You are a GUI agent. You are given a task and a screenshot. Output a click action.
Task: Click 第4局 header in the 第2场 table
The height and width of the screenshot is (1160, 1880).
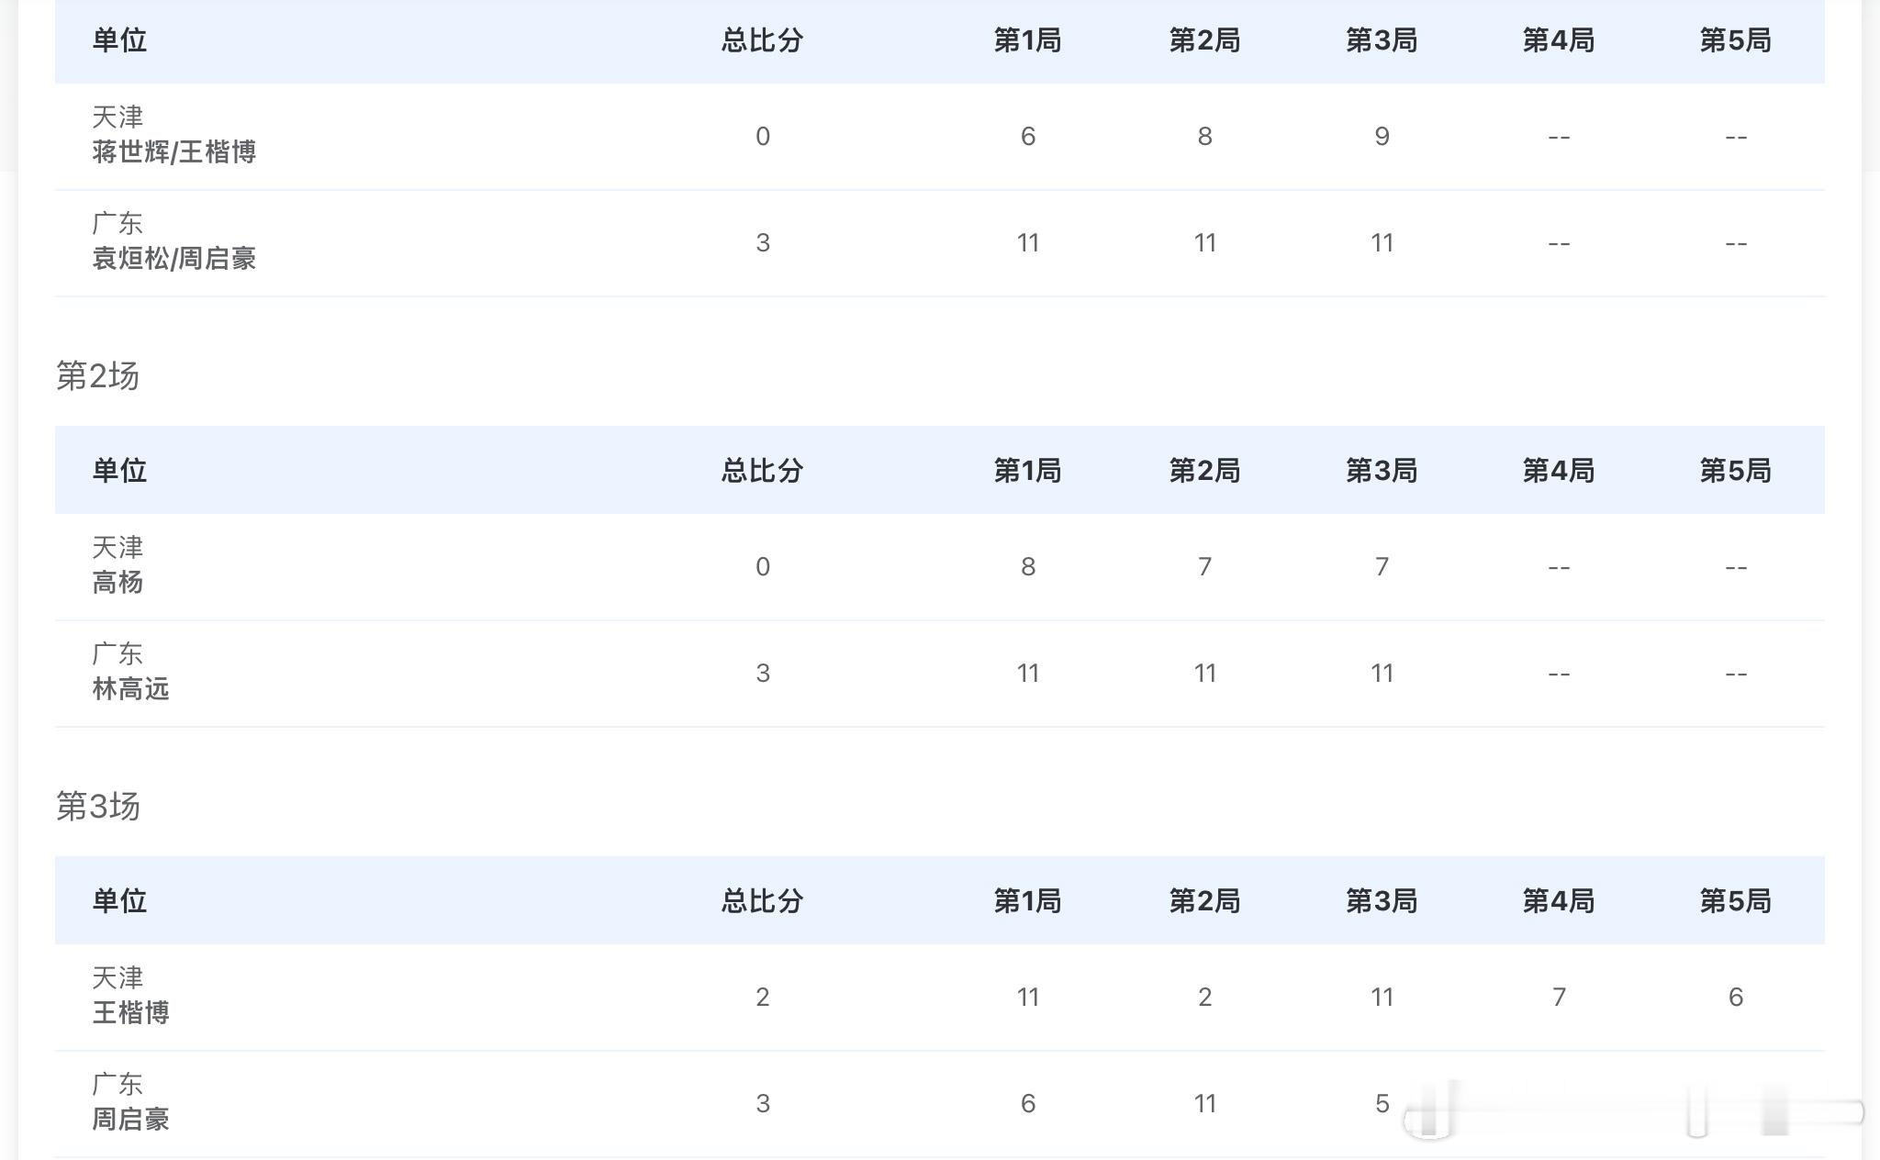1558,471
